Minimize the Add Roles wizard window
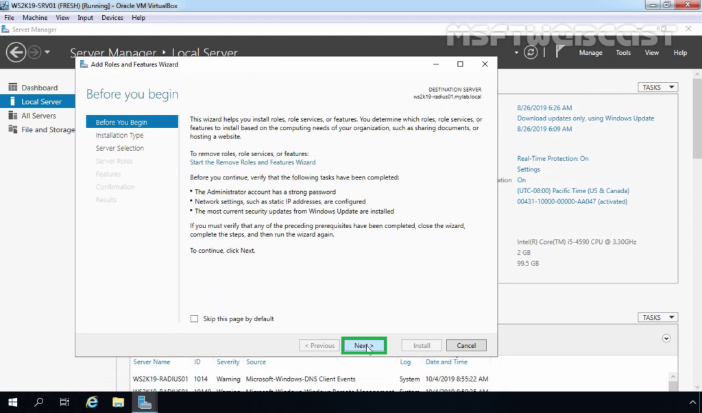This screenshot has height=413, width=702. pyautogui.click(x=435, y=64)
